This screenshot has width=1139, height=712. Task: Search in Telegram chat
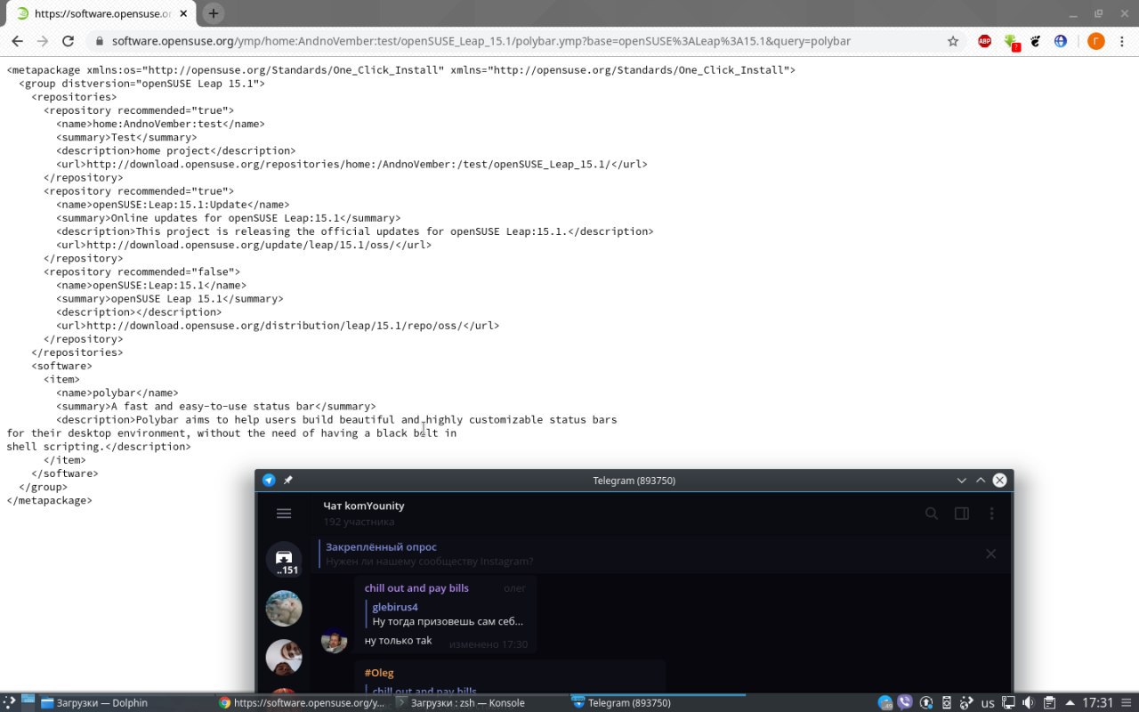coord(932,514)
